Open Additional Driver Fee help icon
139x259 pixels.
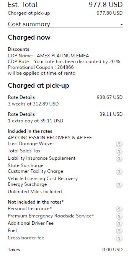coord(119,224)
